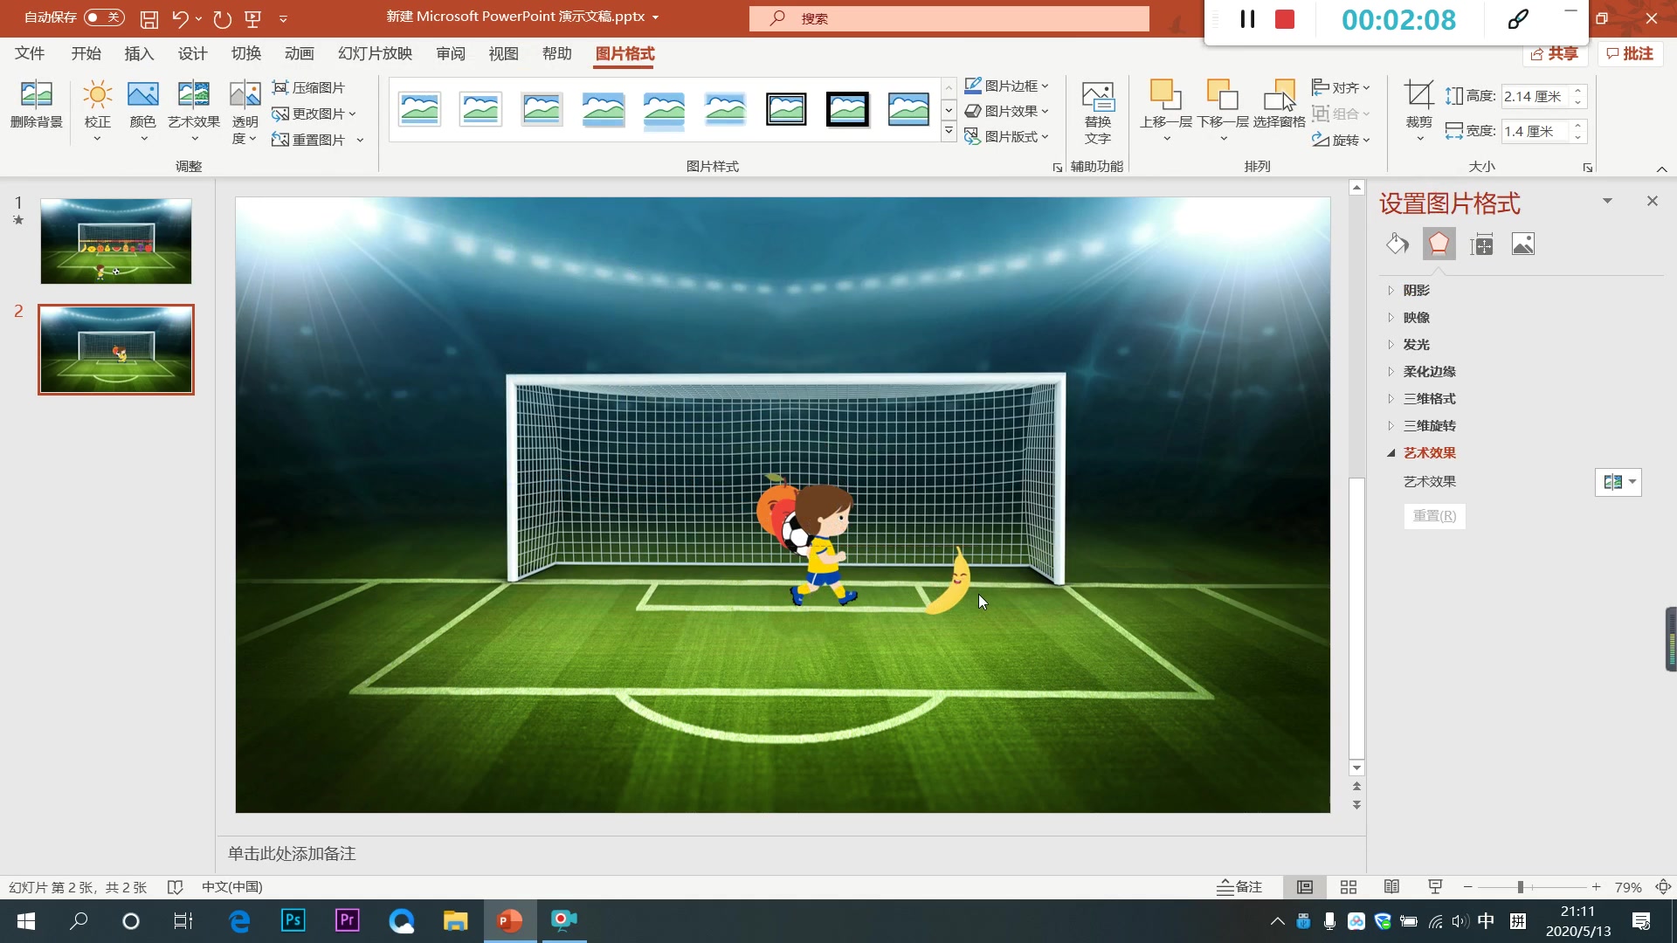This screenshot has height=943, width=1677.
Task: Expand the Shadow (阴影) section
Action: pos(1416,291)
